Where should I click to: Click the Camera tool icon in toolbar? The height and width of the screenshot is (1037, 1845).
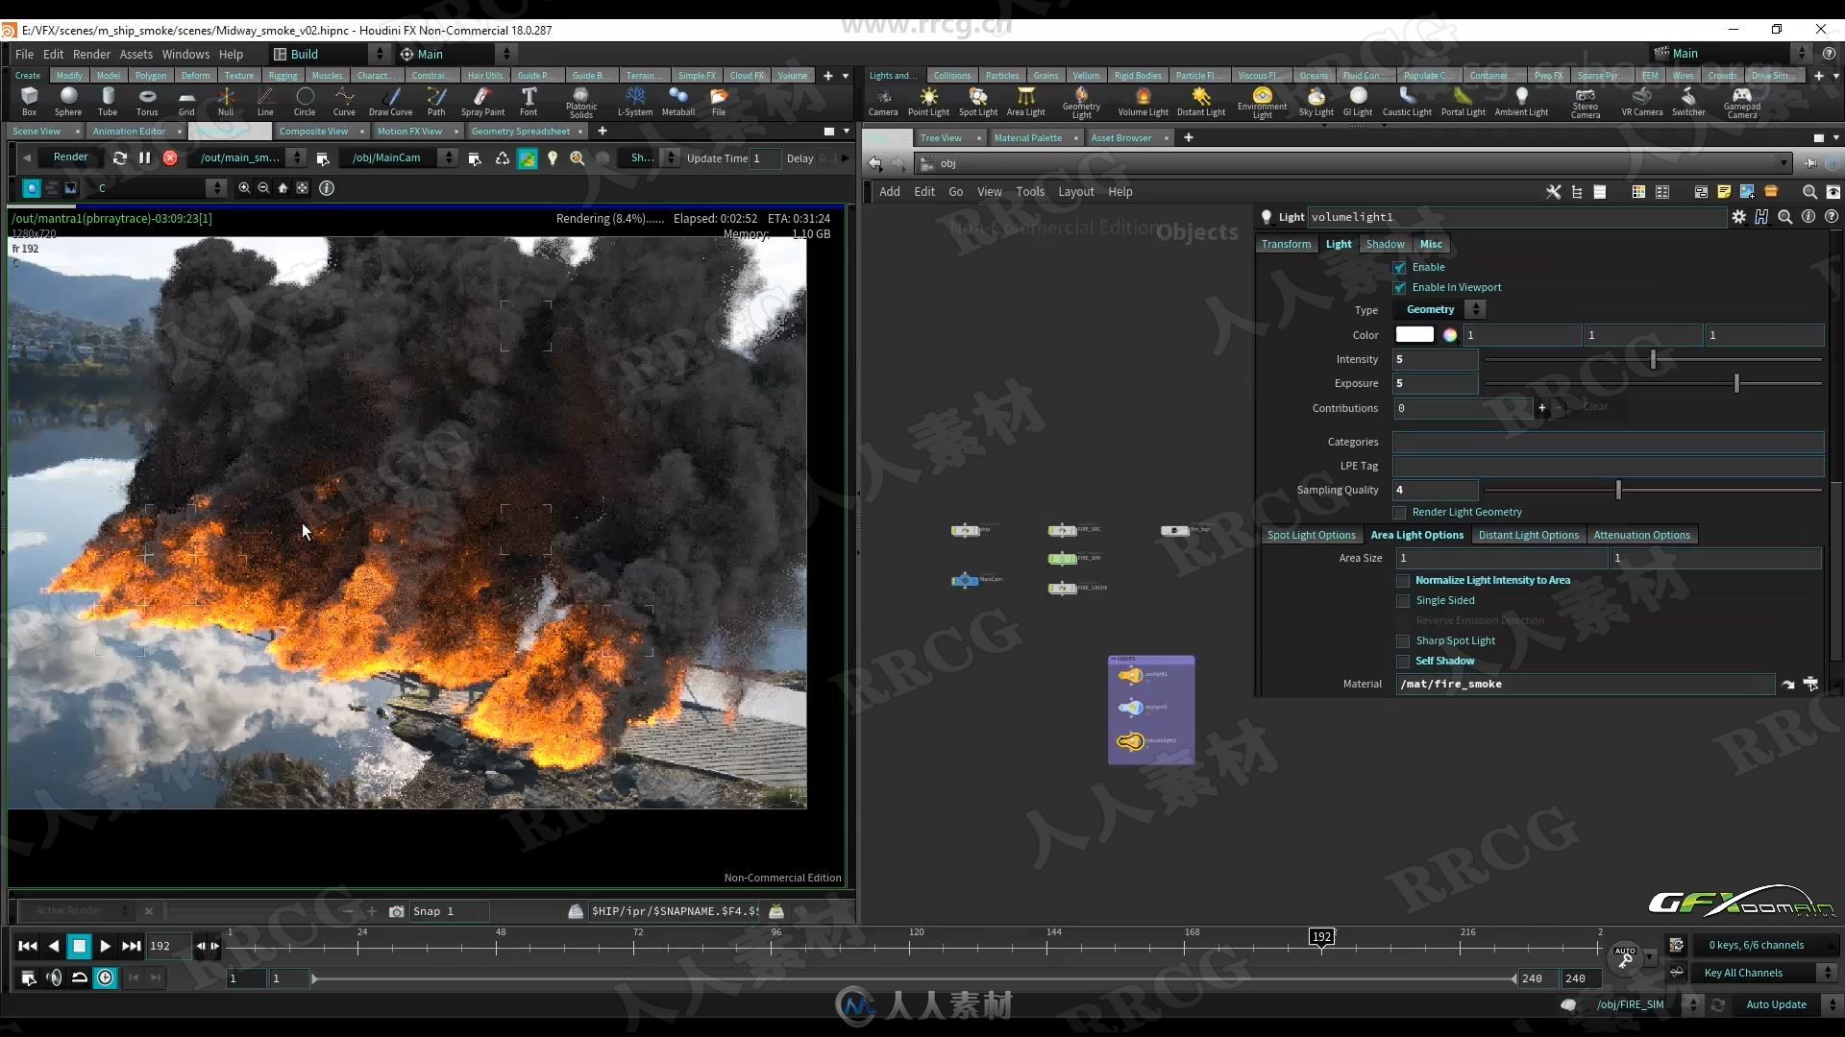pos(882,100)
